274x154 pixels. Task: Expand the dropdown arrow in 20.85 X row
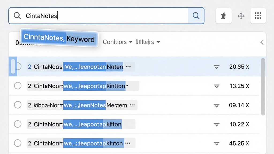pyautogui.click(x=216, y=67)
